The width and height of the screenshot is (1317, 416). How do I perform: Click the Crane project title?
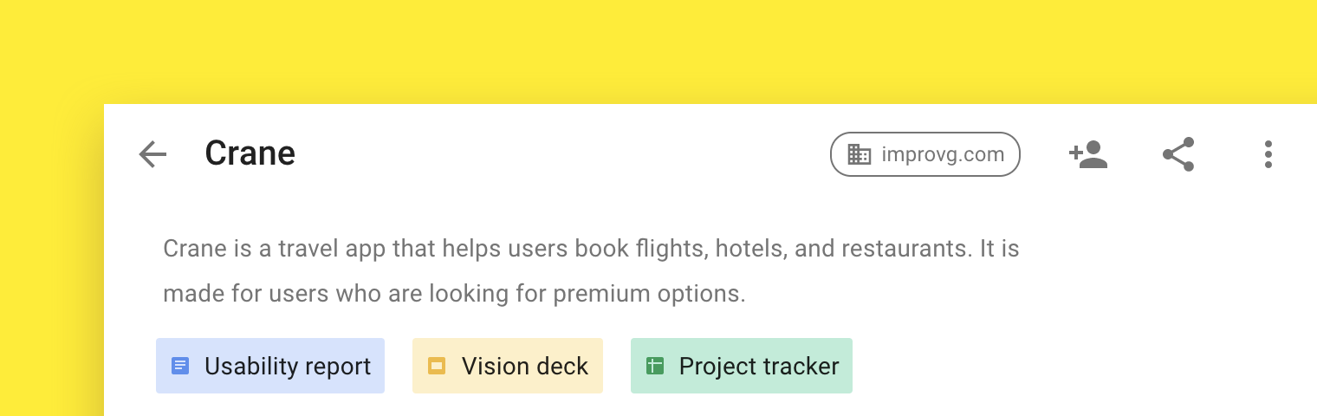tap(250, 153)
